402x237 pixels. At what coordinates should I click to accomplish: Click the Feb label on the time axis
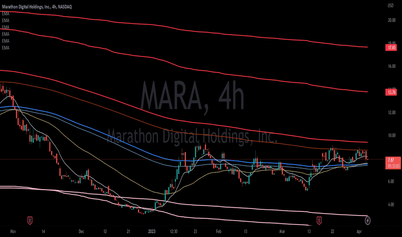coord(218,231)
